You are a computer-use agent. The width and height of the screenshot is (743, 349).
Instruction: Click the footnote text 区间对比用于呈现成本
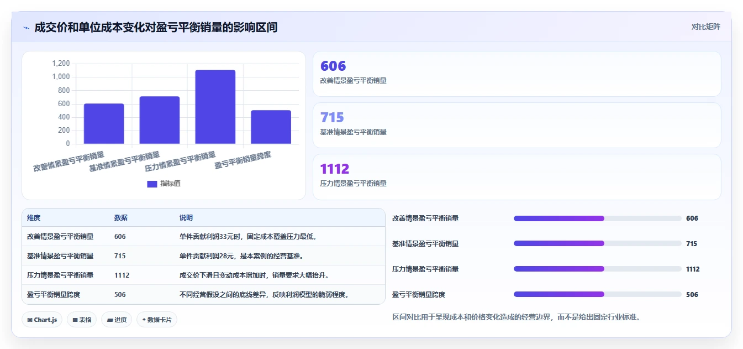516,317
